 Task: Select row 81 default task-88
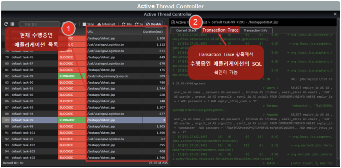84,70
